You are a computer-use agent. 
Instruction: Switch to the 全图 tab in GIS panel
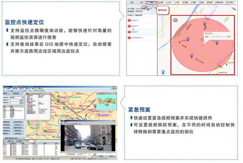coord(132,2)
